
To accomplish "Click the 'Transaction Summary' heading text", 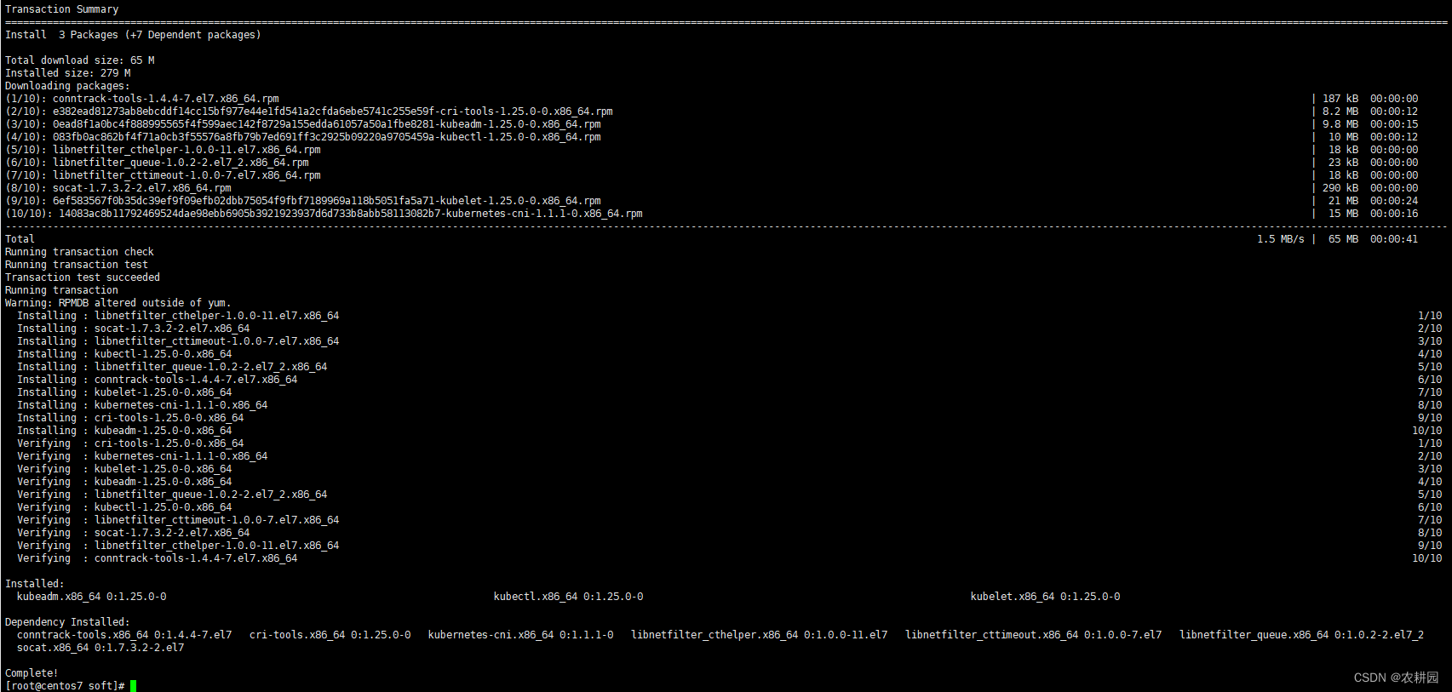I will tap(62, 9).
